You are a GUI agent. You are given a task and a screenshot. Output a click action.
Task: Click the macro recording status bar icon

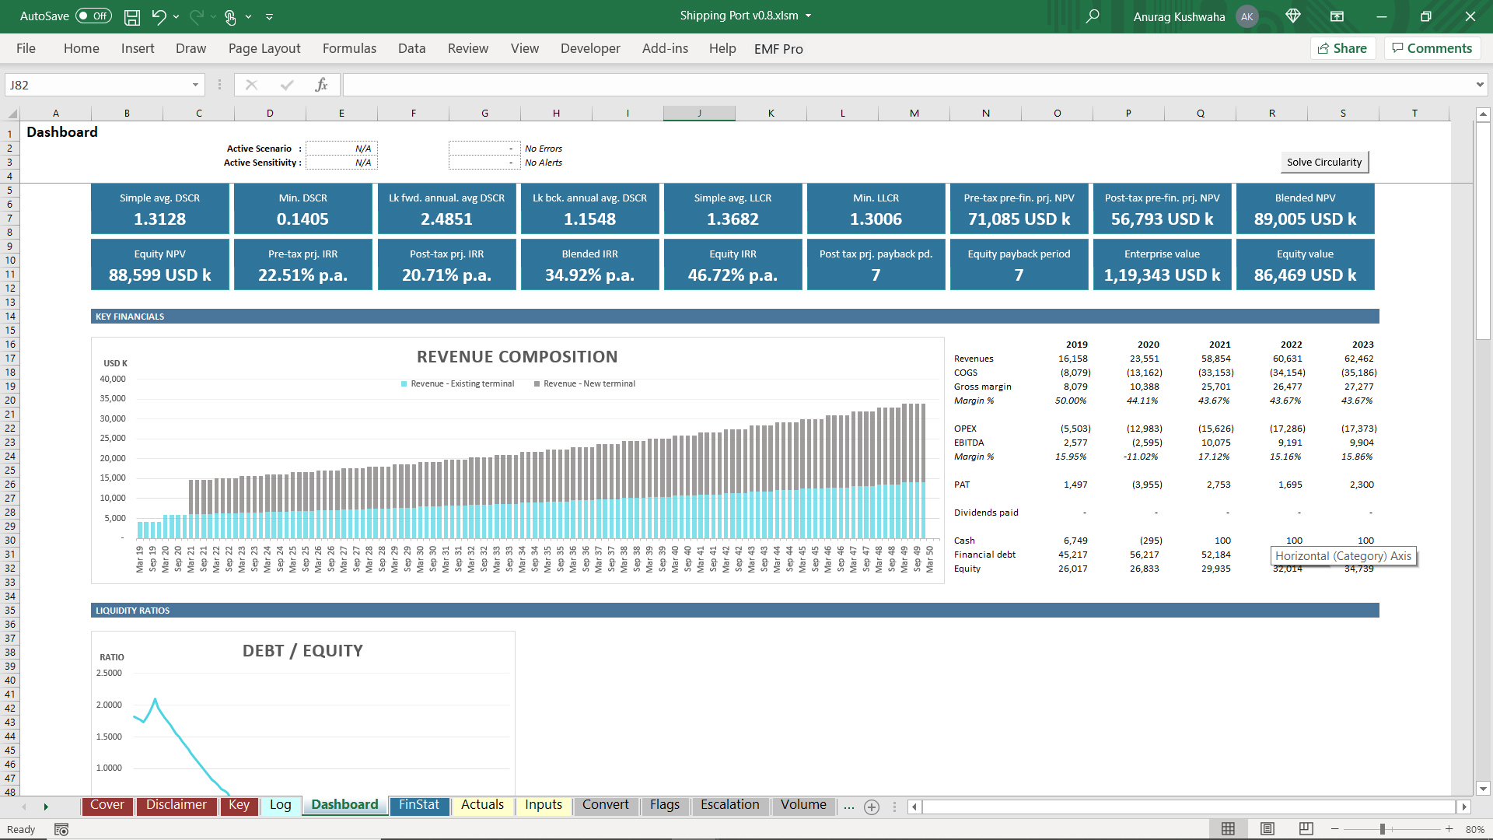coord(61,830)
